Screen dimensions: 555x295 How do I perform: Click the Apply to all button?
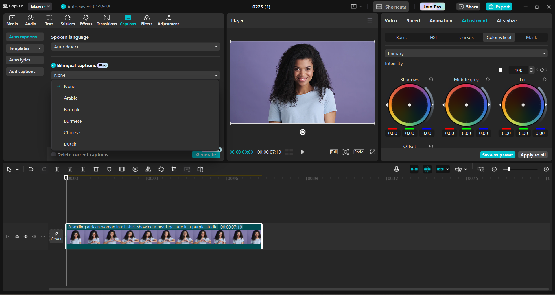(x=533, y=155)
